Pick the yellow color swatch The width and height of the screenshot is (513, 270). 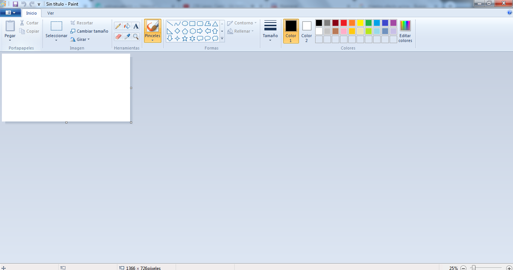coord(360,23)
